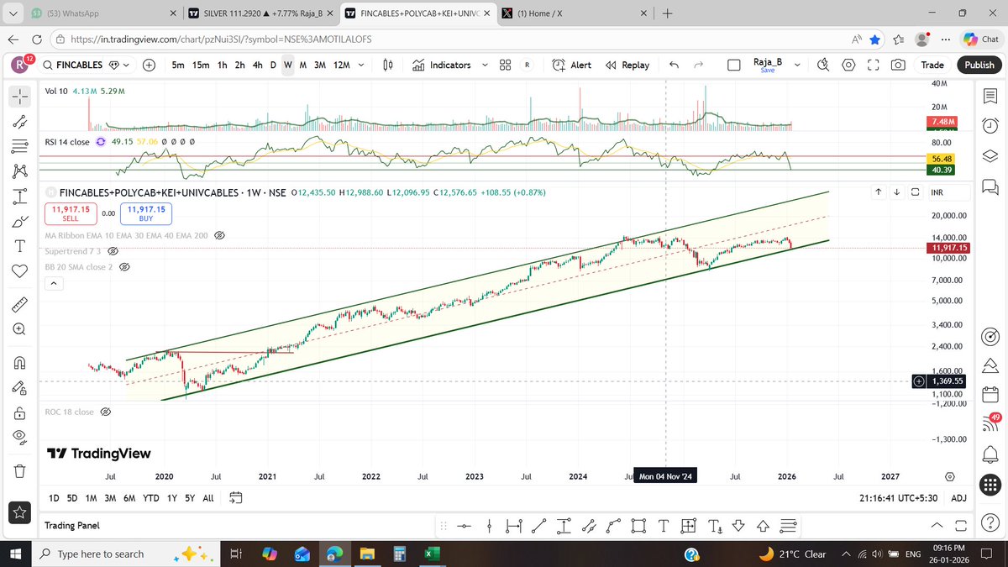
Task: Open the Alerts clock icon in right sidebar
Action: pyautogui.click(x=990, y=125)
